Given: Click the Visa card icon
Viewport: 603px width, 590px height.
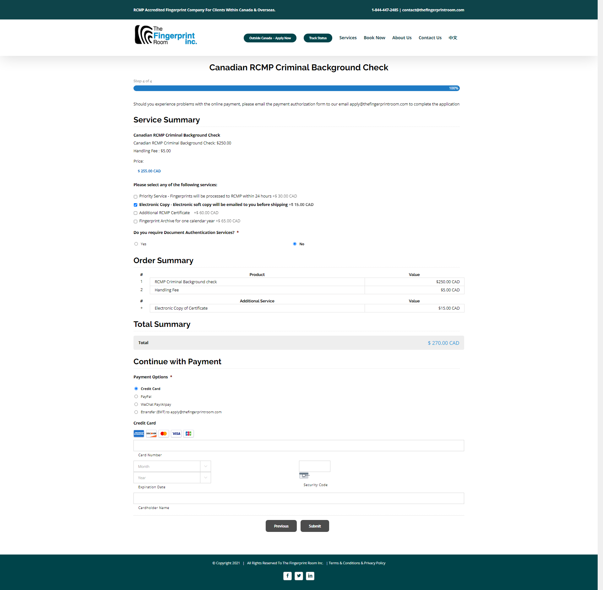Looking at the screenshot, I should click(176, 434).
